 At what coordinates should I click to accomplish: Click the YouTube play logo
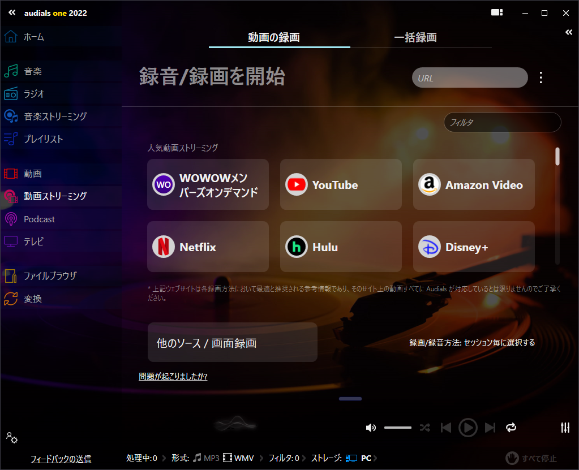297,184
